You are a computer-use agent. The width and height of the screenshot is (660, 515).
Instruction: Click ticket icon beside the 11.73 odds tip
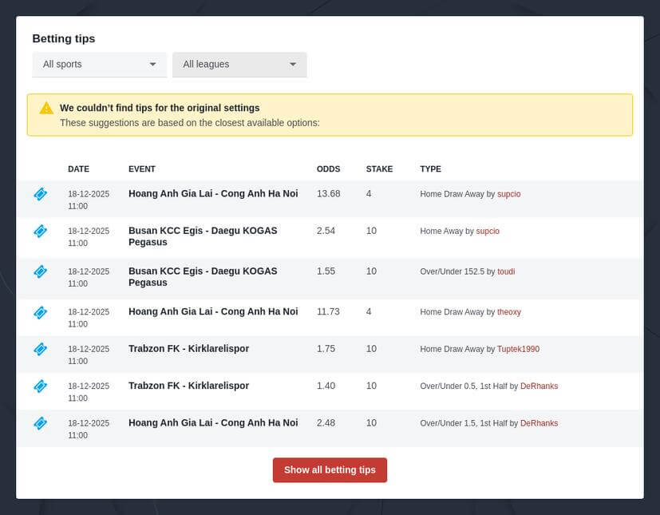click(x=40, y=312)
